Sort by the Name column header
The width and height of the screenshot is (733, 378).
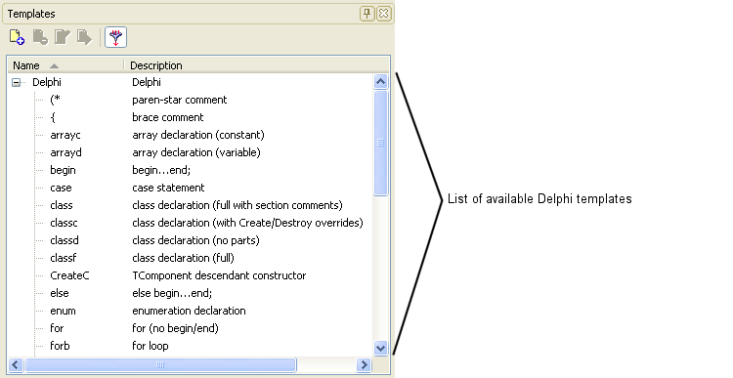pyautogui.click(x=65, y=65)
